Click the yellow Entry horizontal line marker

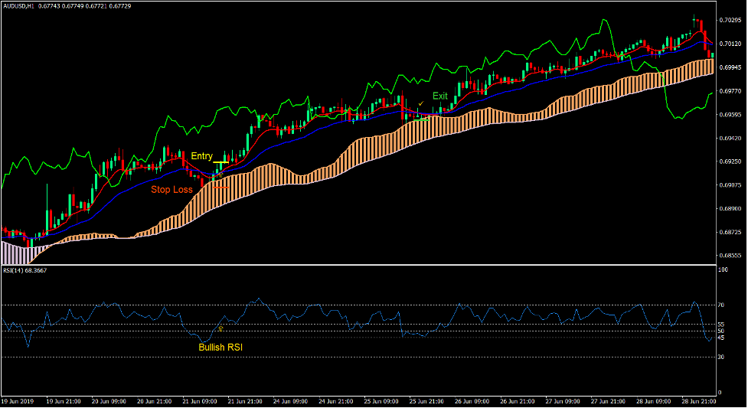click(x=220, y=163)
